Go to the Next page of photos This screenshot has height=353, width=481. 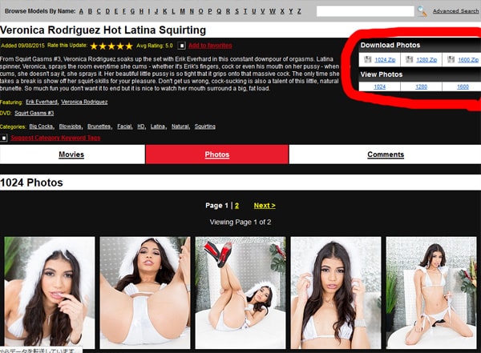click(x=264, y=205)
